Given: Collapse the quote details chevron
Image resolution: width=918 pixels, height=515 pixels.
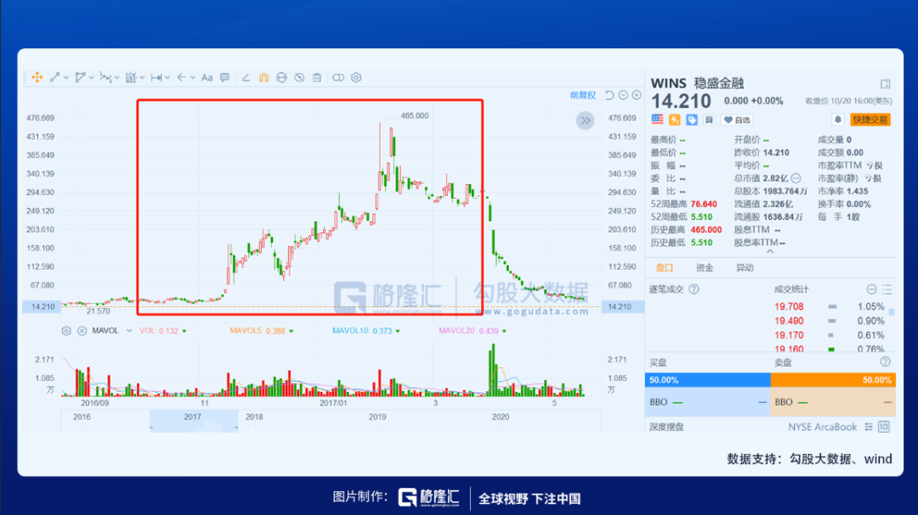Looking at the screenshot, I should (770, 251).
